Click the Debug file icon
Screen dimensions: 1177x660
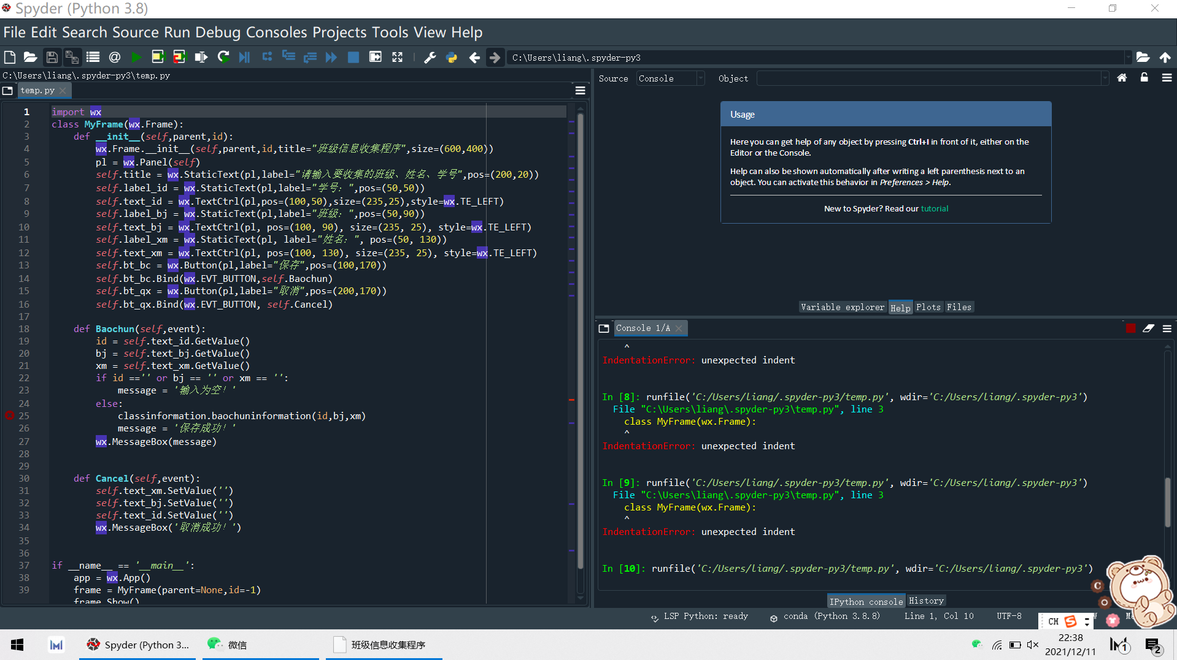(x=244, y=57)
